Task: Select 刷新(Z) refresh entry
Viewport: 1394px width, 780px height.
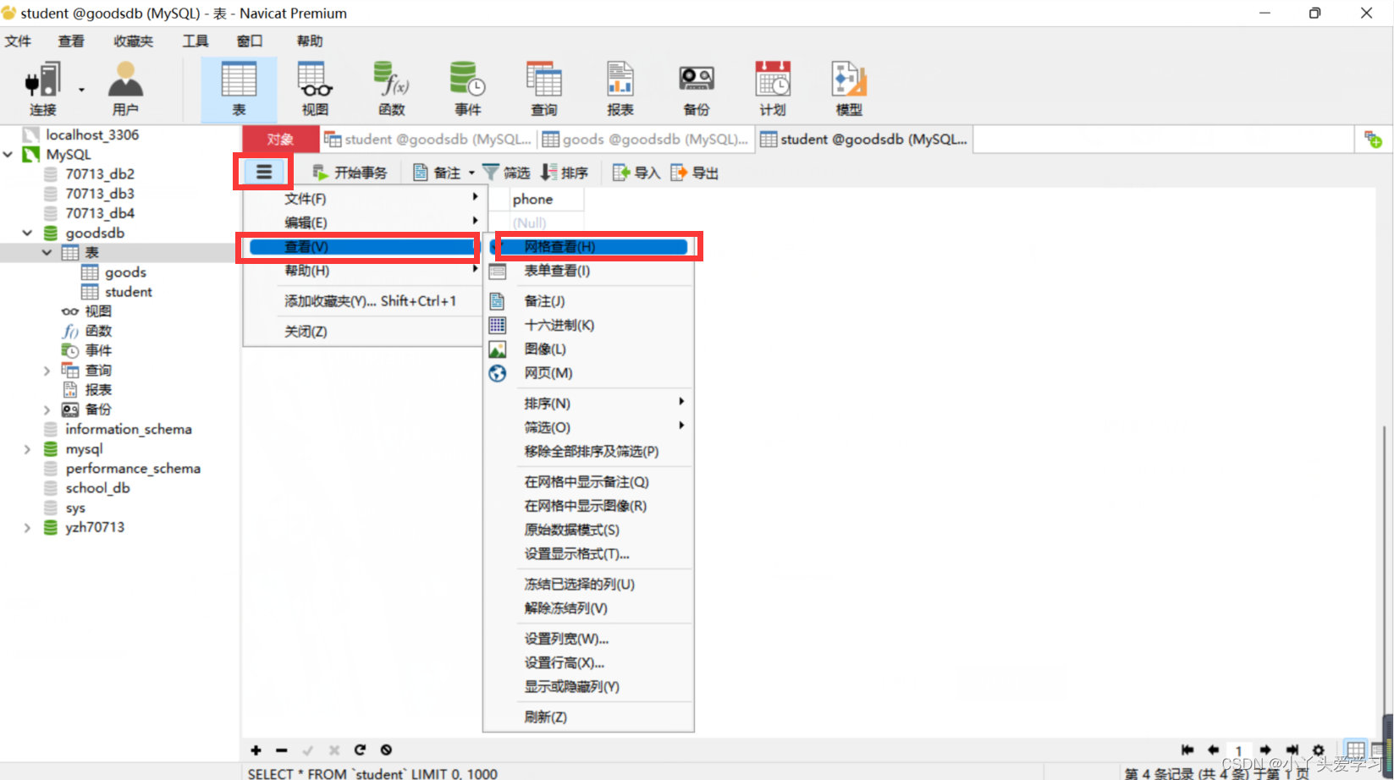Action: click(x=589, y=717)
